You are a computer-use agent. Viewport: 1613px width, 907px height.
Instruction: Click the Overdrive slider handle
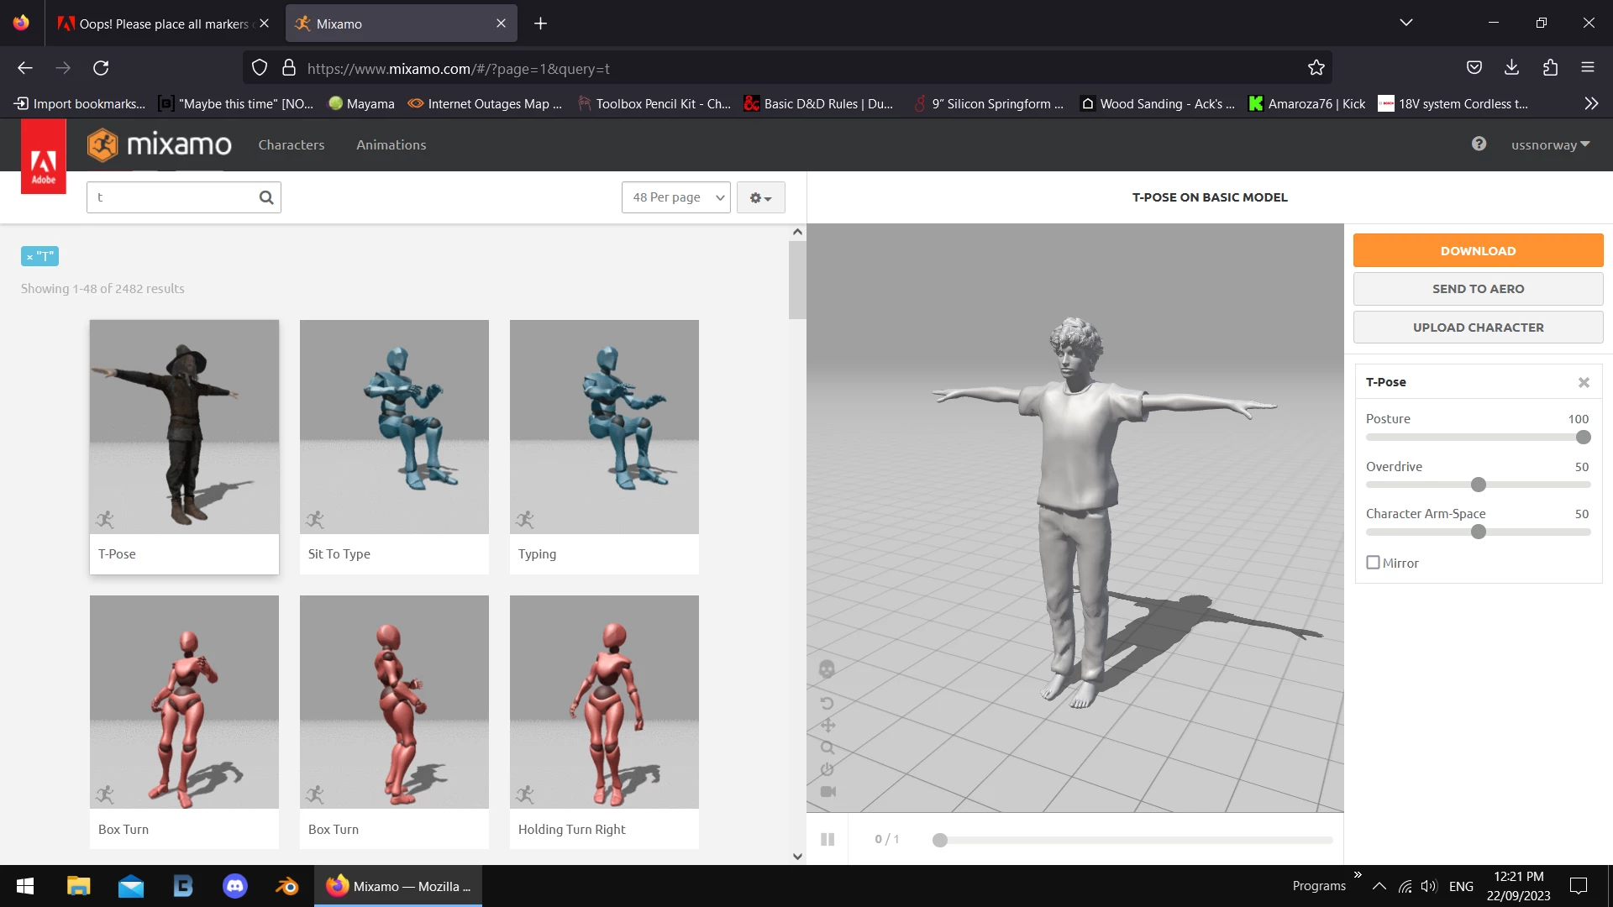(x=1479, y=485)
